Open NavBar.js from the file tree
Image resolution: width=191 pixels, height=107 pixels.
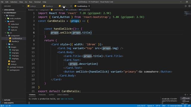pyautogui.click(x=15, y=41)
